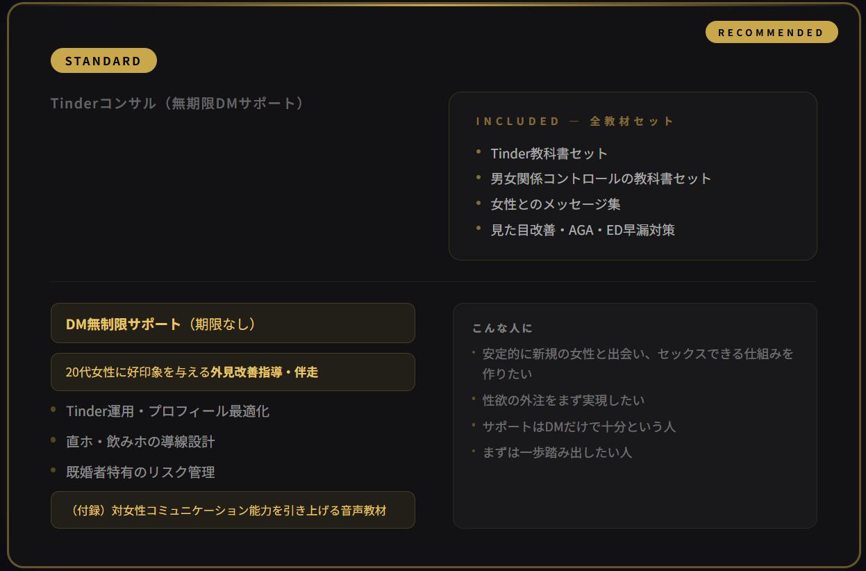Select the Tinder教科書セット list item
Image resolution: width=866 pixels, height=571 pixels.
tap(549, 154)
